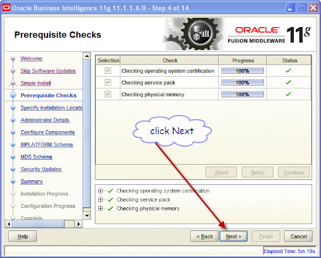The height and width of the screenshot is (258, 321).
Task: Click the Next button
Action: point(233,236)
